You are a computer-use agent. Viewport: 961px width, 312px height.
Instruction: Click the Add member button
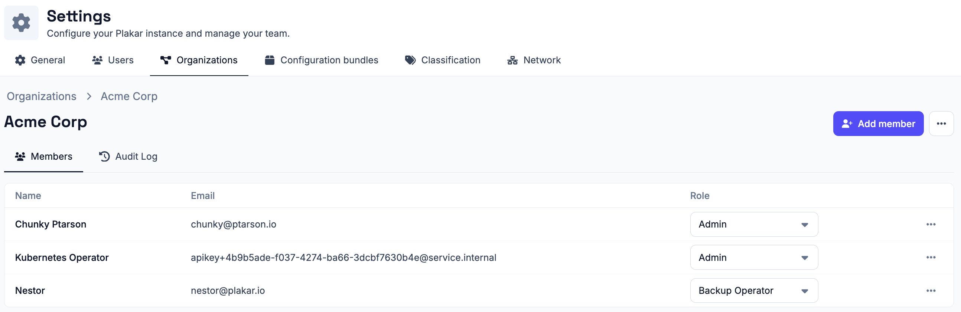tap(878, 124)
